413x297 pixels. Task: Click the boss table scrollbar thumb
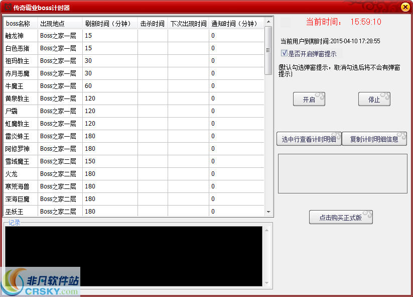tap(268, 50)
